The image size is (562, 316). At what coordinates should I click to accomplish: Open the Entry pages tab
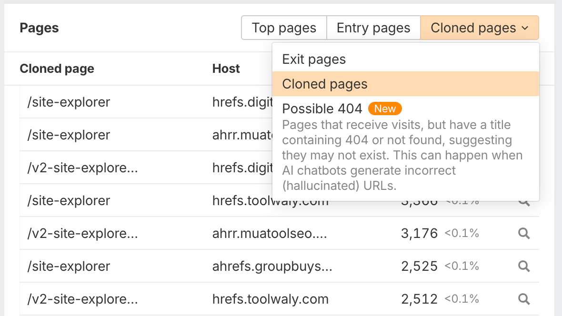tap(373, 28)
